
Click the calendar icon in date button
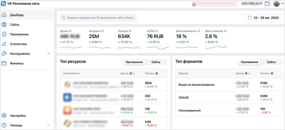pyautogui.click(x=250, y=18)
